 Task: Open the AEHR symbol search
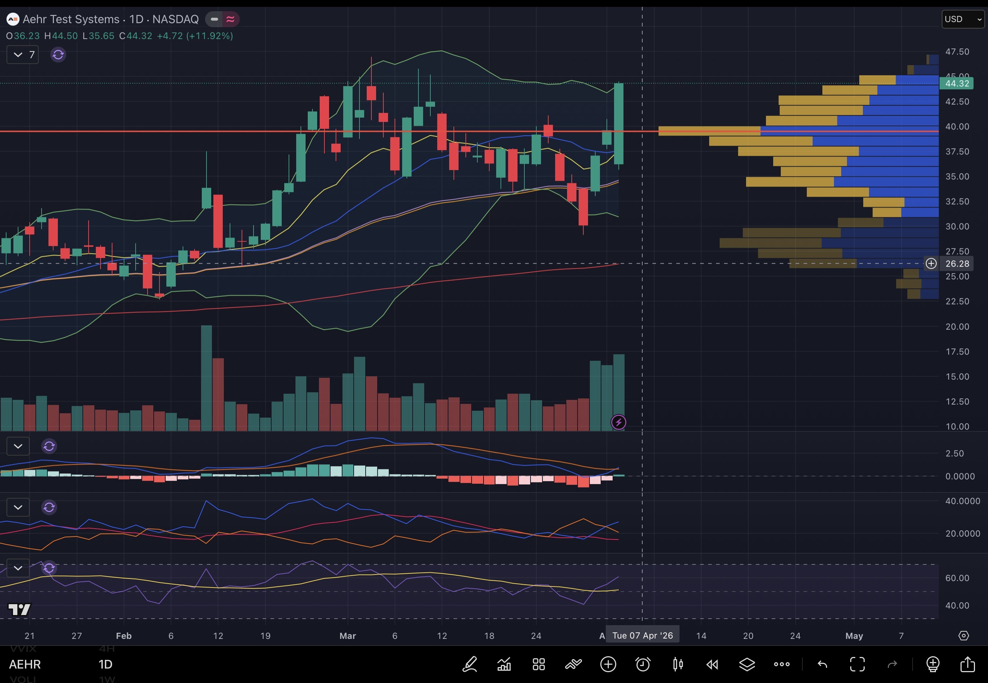[25, 664]
